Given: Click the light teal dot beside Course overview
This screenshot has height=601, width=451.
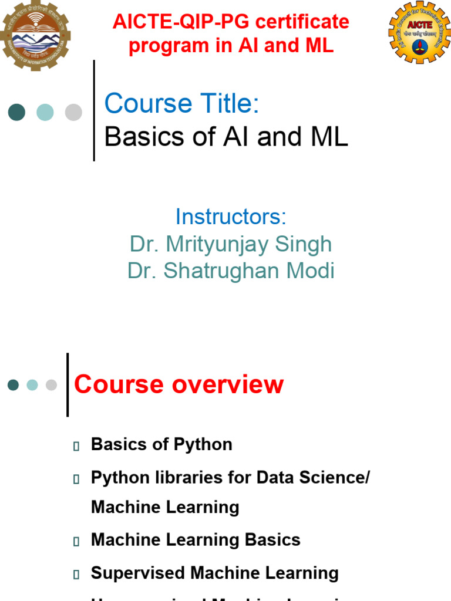Looking at the screenshot, I should click(x=32, y=385).
